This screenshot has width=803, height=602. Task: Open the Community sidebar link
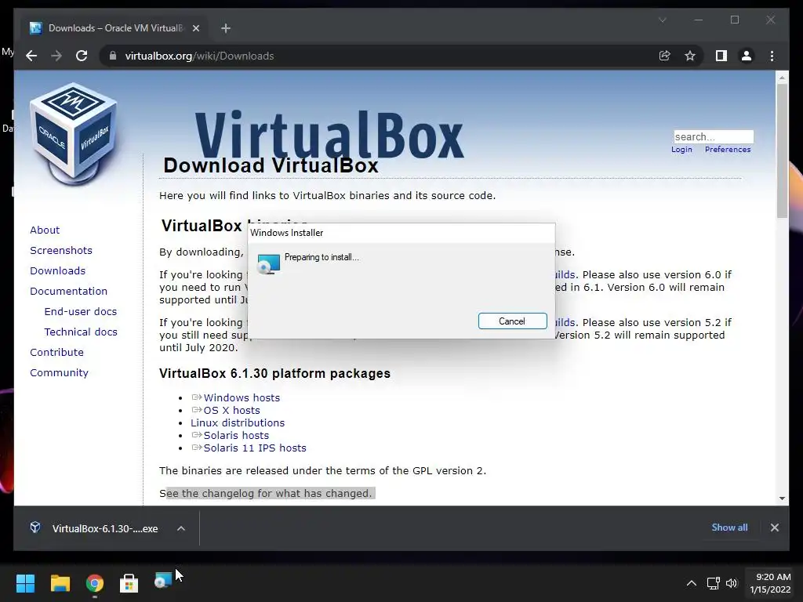(59, 372)
